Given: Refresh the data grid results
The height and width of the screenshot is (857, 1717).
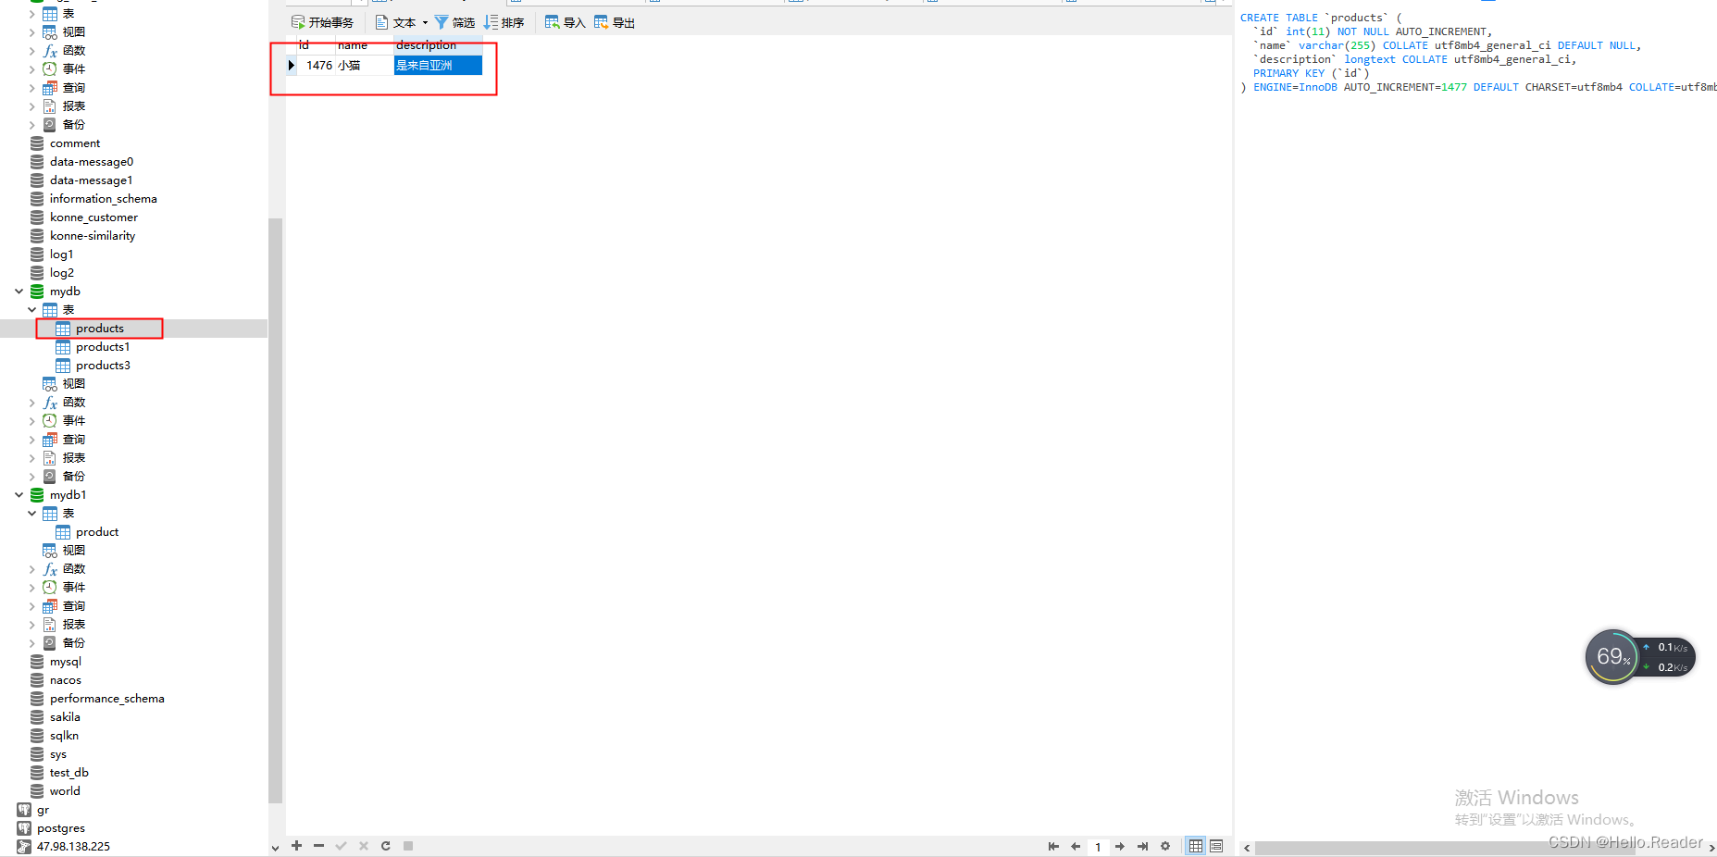Looking at the screenshot, I should (x=385, y=845).
